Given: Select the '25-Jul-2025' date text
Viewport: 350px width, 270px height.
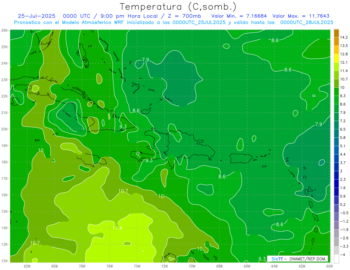Looking at the screenshot, I should (x=36, y=16).
